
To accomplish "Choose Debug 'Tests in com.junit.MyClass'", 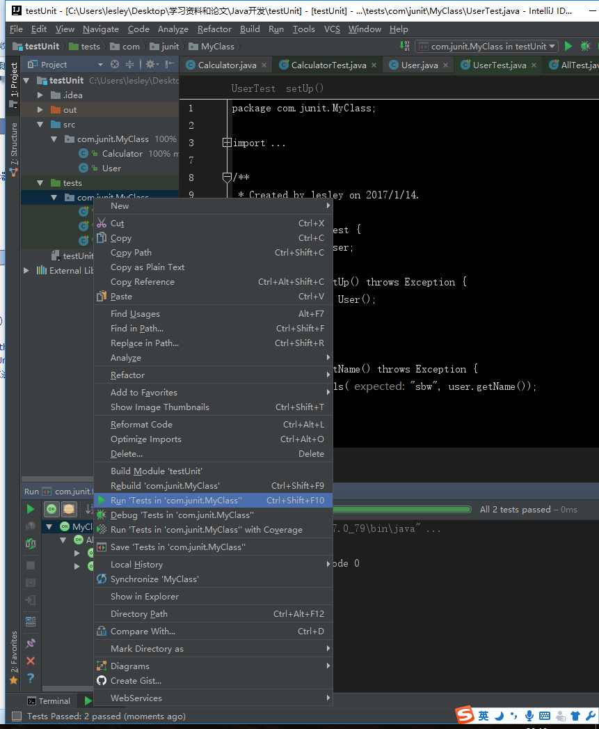I will 214,515.
